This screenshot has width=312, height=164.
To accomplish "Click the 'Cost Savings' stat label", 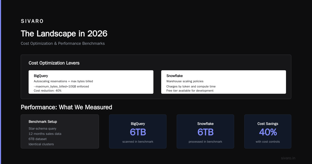I will tap(268, 124).
